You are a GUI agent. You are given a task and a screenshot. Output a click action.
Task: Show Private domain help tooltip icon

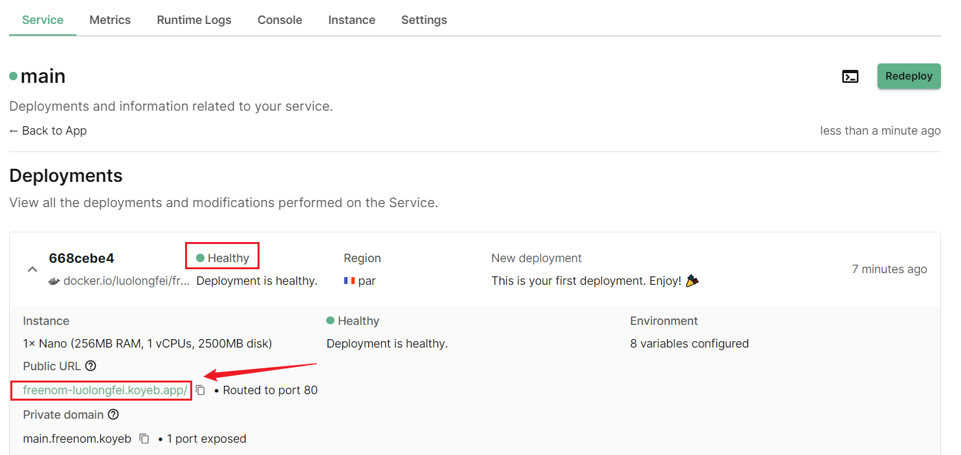[x=113, y=414]
